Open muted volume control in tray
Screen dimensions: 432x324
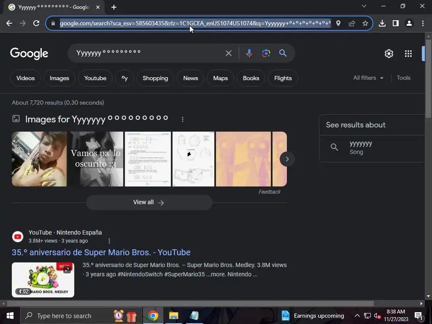(377, 316)
